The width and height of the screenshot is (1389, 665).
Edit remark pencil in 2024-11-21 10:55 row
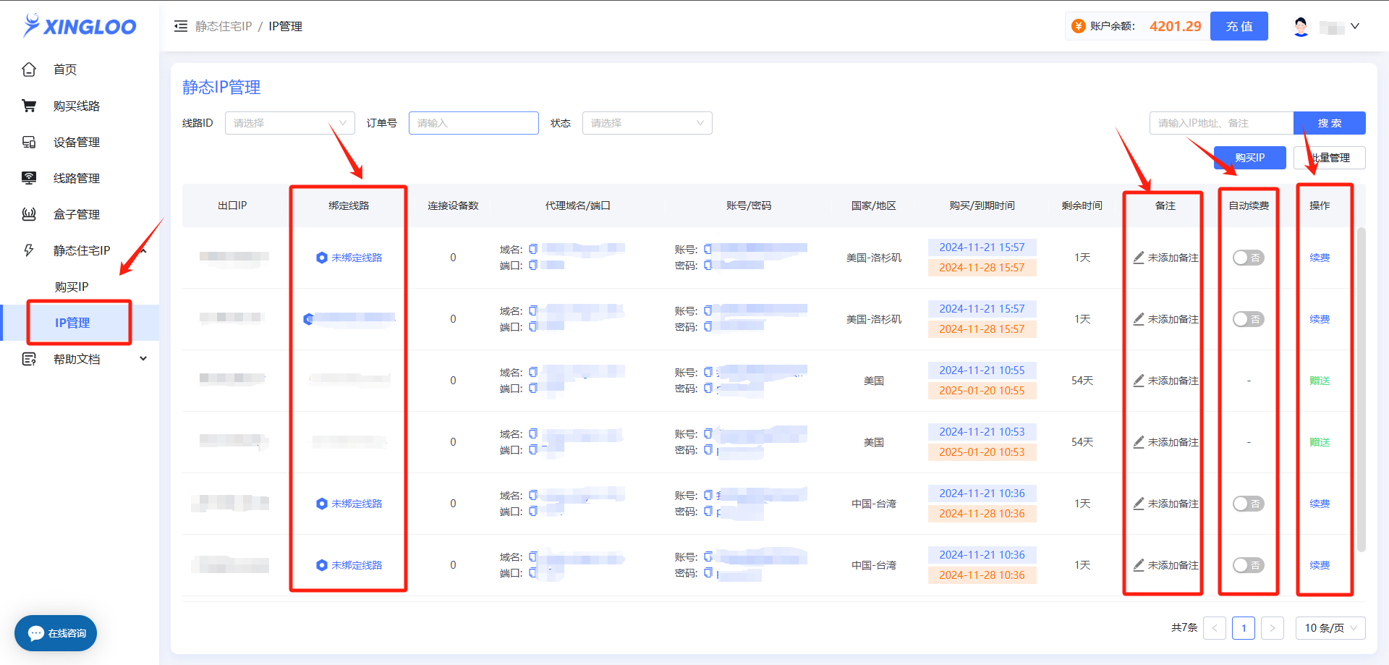[x=1139, y=381]
